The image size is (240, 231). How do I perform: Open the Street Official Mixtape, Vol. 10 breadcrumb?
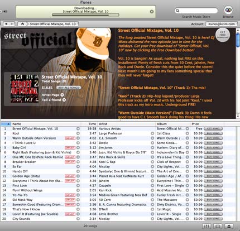pos(53,24)
